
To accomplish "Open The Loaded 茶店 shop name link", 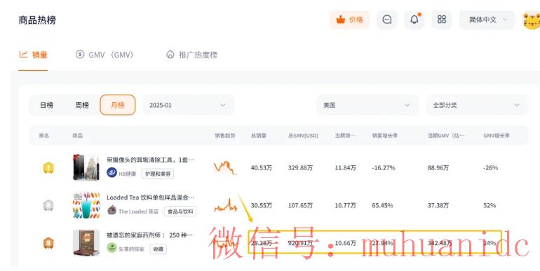I will (138, 211).
